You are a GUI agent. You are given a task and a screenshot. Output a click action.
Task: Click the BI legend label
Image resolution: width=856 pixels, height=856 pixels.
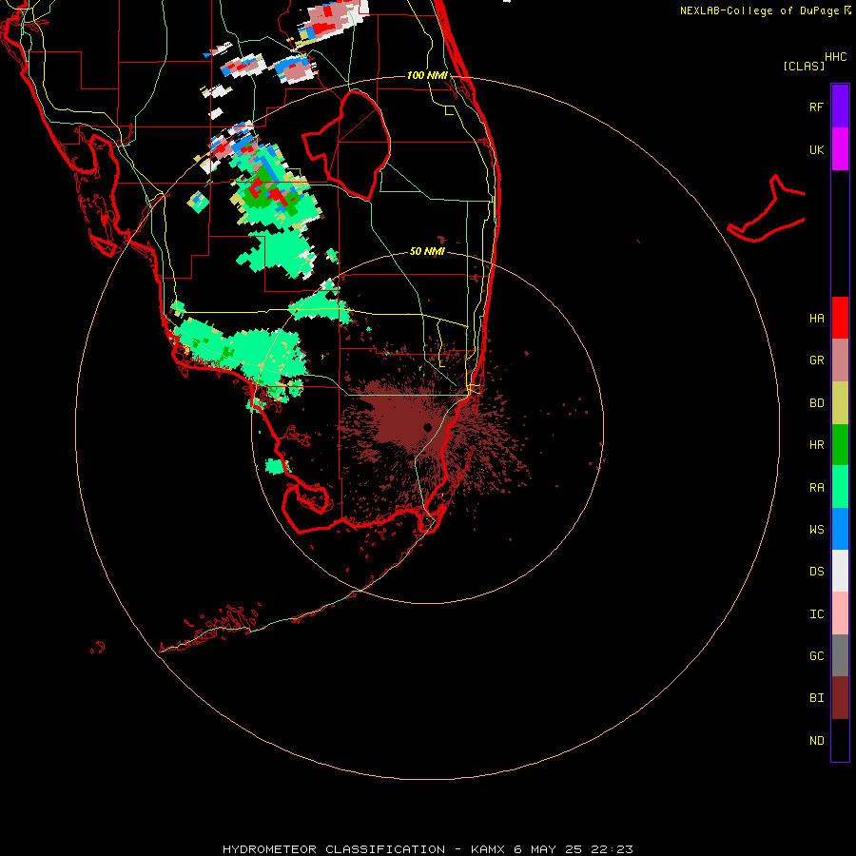pos(816,698)
